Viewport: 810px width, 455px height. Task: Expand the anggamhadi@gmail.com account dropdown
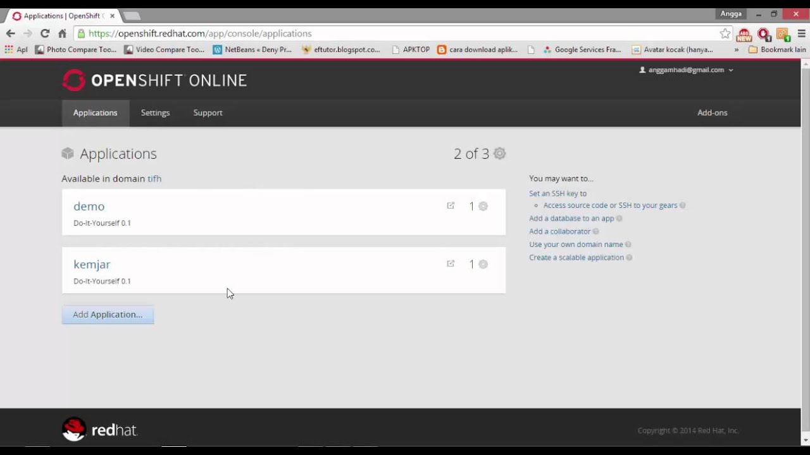click(687, 70)
